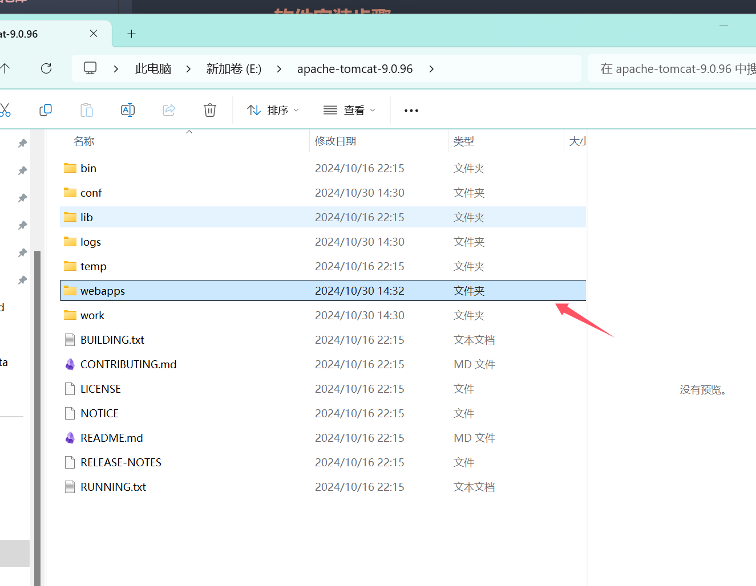Open the 排序 sort dropdown
This screenshot has height=586, width=756.
pos(273,110)
